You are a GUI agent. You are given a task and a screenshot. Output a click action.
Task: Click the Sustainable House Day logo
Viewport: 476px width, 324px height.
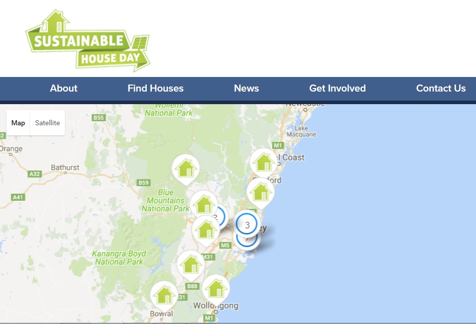pyautogui.click(x=88, y=40)
